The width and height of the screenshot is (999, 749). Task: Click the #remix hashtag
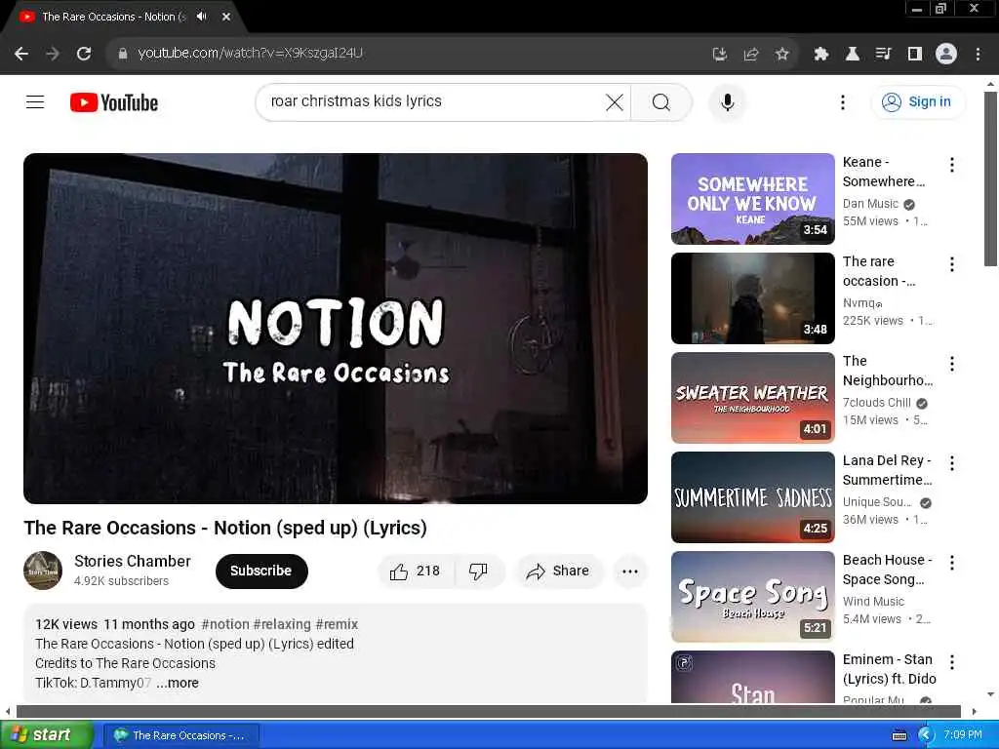337,624
